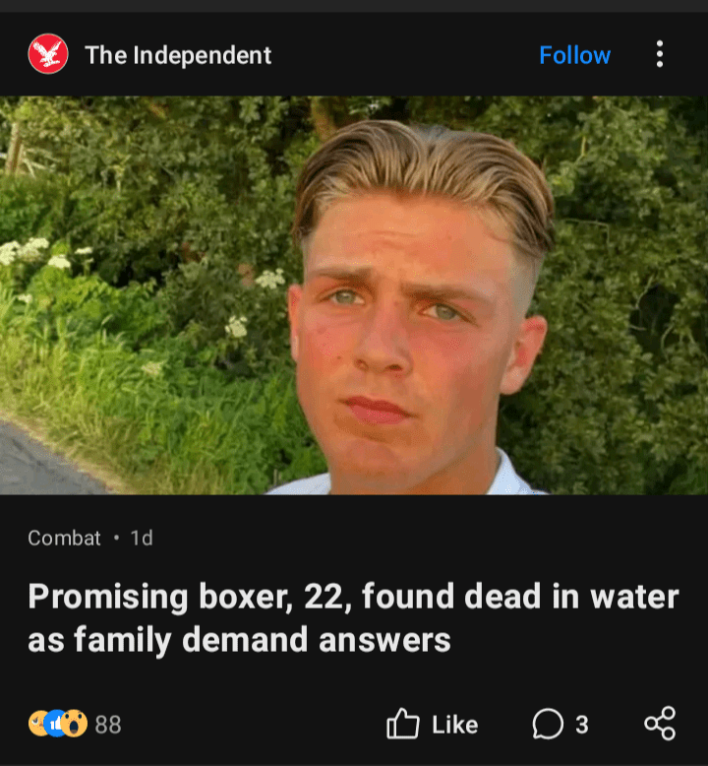Share the article via share icon

[x=660, y=723]
